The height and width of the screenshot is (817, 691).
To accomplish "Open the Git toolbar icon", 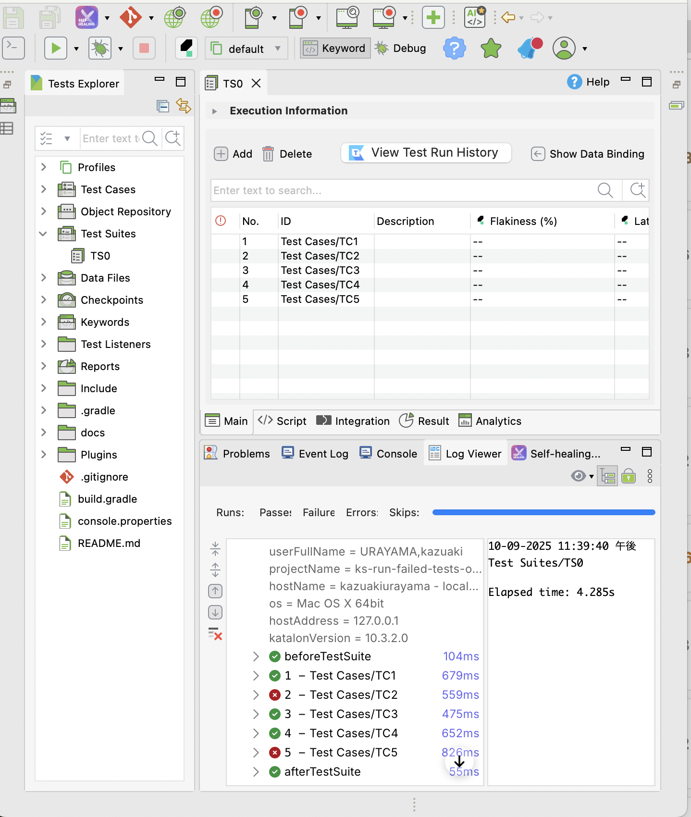I will pyautogui.click(x=131, y=18).
